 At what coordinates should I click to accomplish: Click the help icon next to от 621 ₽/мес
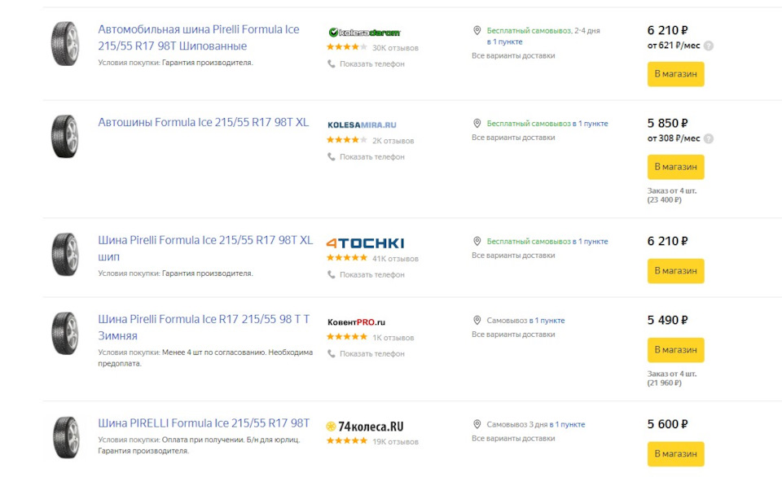[x=708, y=46]
